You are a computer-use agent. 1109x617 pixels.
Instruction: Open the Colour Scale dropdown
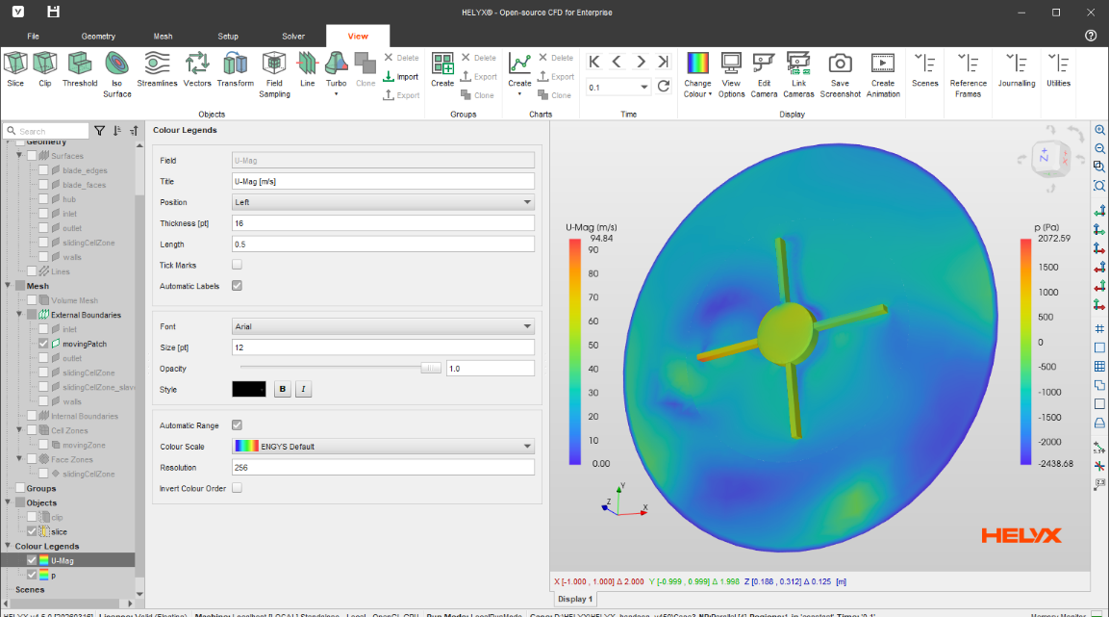[x=384, y=447]
